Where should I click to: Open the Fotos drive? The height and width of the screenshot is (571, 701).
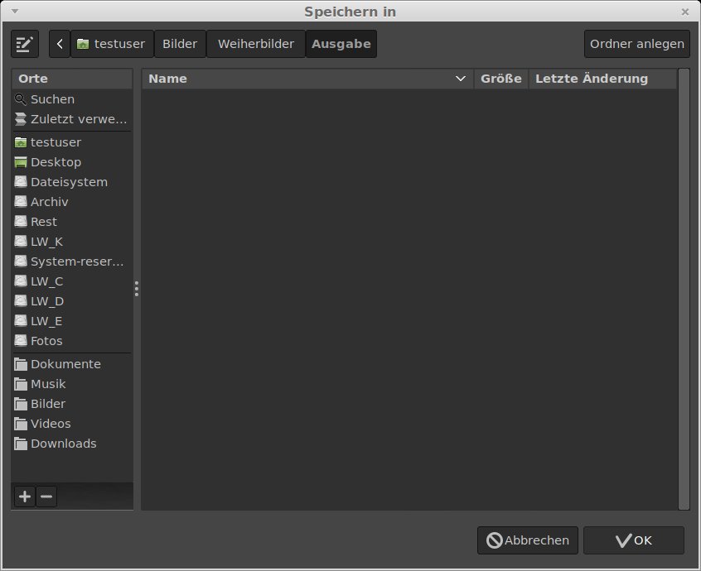tap(72, 341)
